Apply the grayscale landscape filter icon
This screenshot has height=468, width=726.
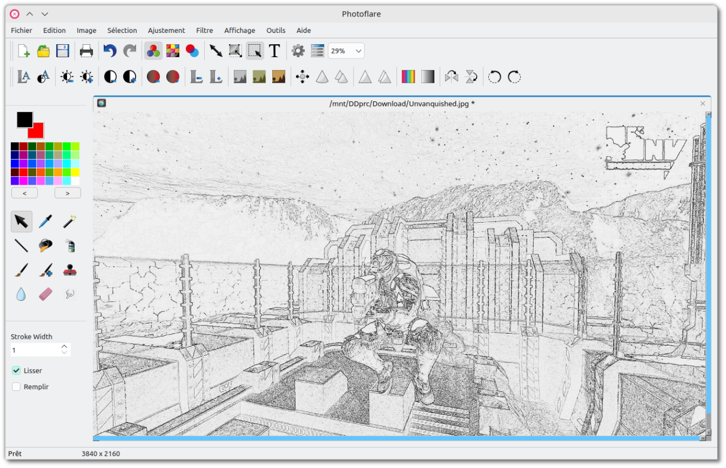[x=240, y=76]
